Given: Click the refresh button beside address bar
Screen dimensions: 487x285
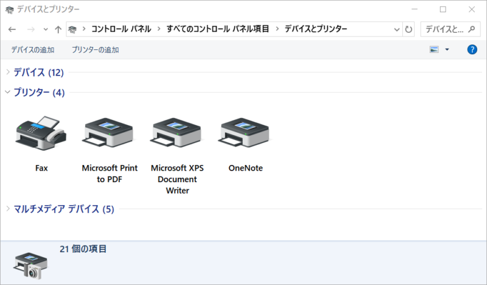Looking at the screenshot, I should 408,29.
